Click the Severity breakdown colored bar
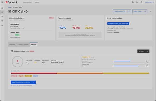Image resolution: width=156 pixels, height=101 pixels. (80, 73)
